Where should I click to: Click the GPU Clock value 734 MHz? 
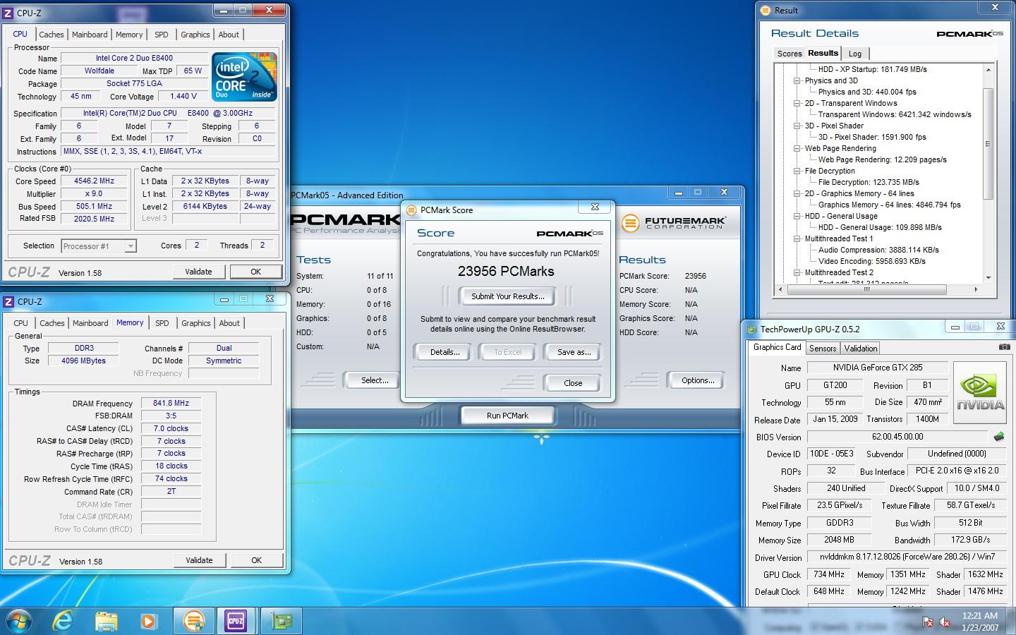click(x=828, y=575)
